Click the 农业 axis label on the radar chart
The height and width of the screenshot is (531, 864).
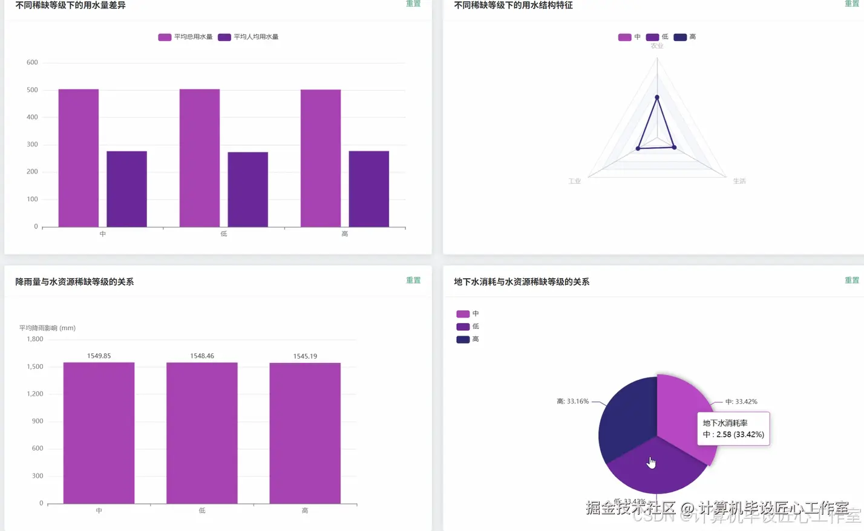point(656,45)
